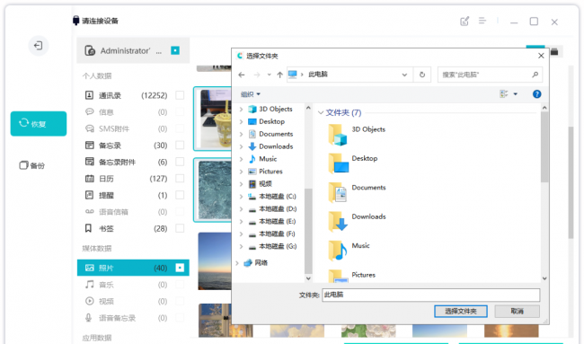Uncheck the 照片 (40) checkbox
This screenshot has height=344, width=584.
[x=180, y=268]
